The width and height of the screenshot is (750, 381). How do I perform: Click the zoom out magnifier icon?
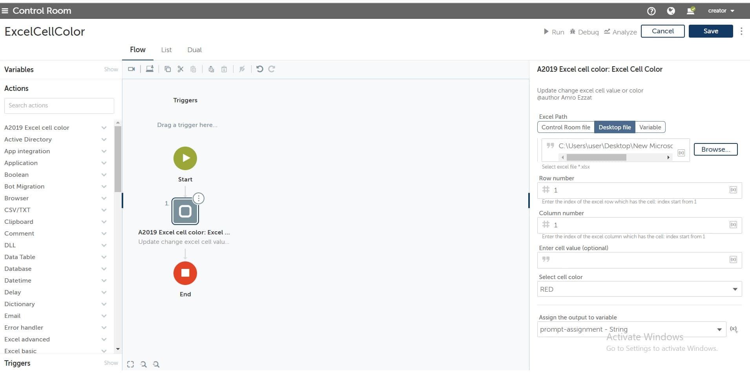(x=143, y=364)
